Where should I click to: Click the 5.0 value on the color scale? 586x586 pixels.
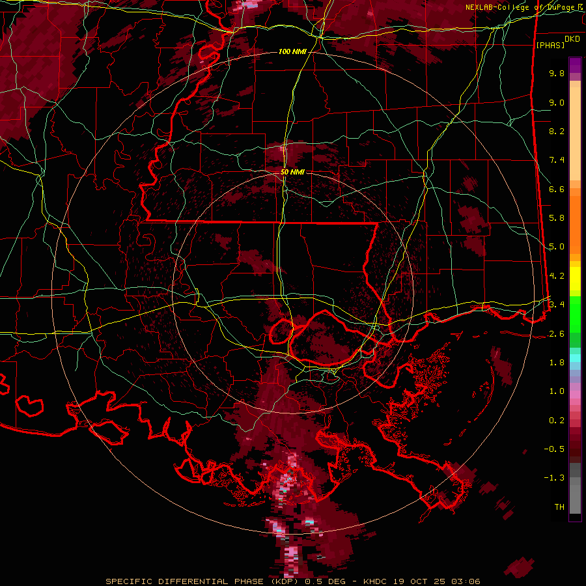click(557, 247)
